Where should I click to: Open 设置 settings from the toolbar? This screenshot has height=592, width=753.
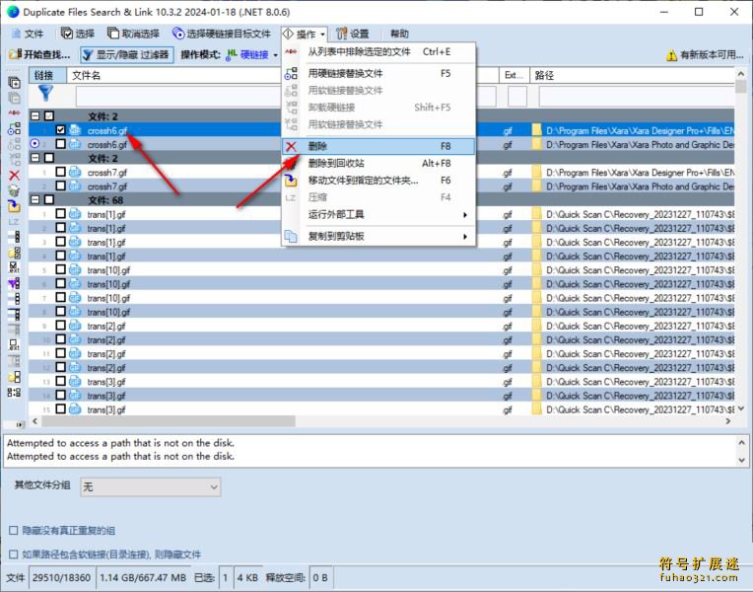pyautogui.click(x=353, y=34)
